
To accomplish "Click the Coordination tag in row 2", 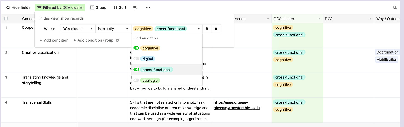I will click(x=387, y=52).
